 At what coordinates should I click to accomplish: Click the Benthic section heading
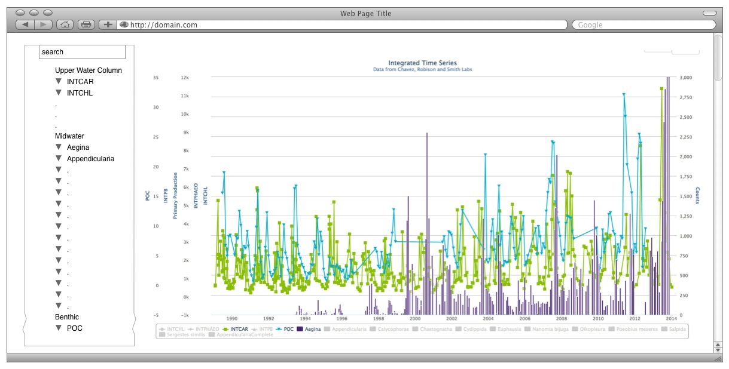(67, 317)
